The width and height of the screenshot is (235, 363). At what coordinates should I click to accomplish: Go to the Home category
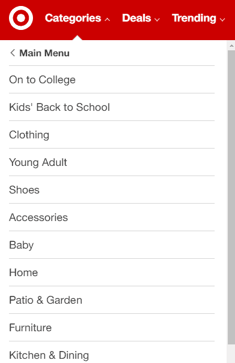pyautogui.click(x=112, y=273)
